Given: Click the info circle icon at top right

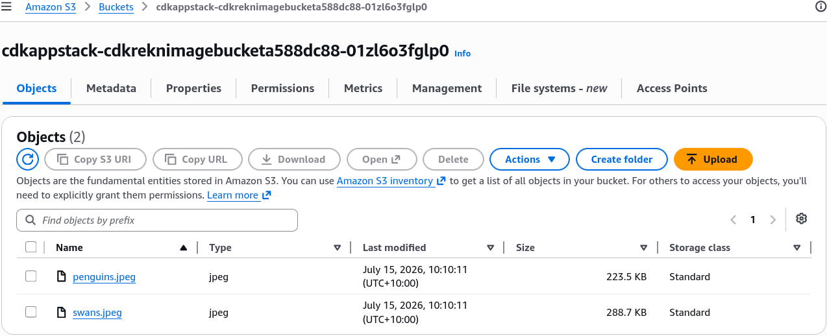Looking at the screenshot, I should (x=821, y=6).
